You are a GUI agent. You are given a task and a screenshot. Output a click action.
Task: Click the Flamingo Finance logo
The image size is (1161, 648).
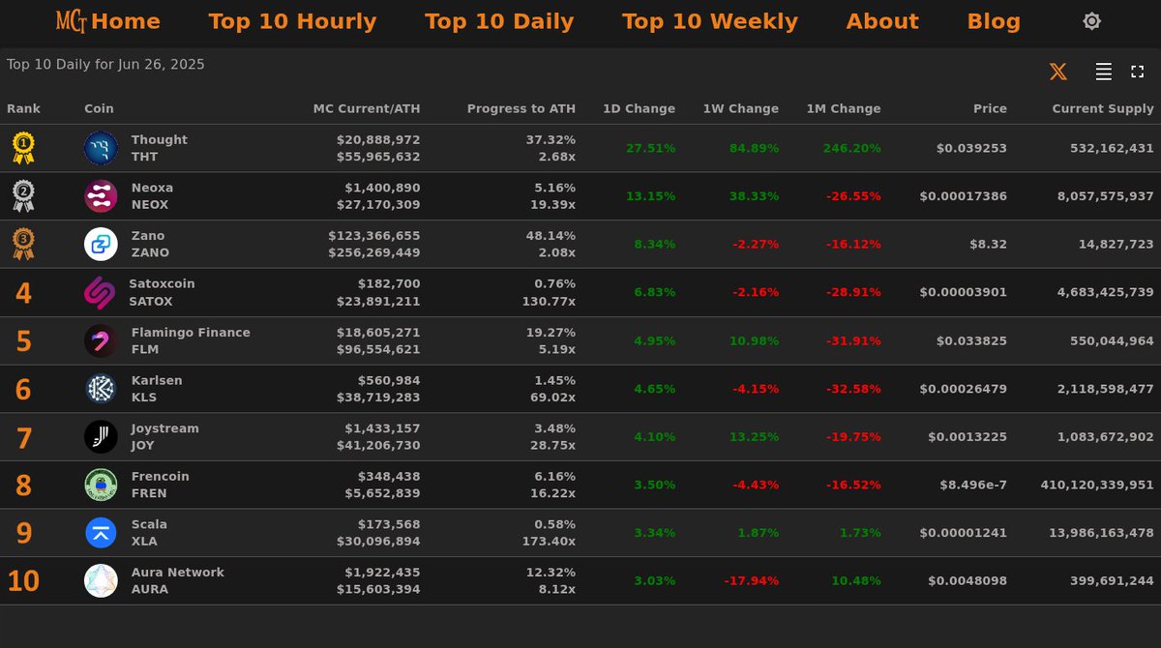click(x=101, y=340)
